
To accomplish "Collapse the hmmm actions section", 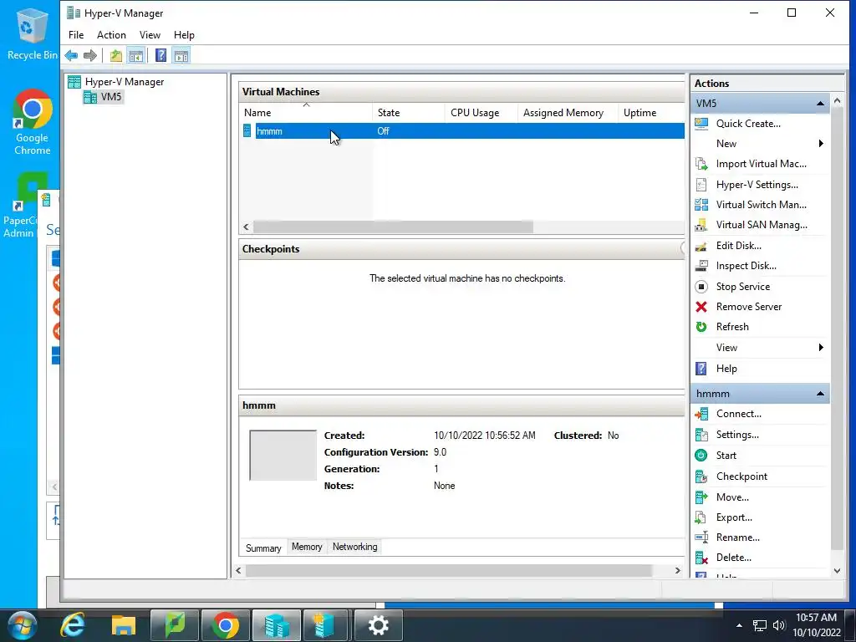I will pyautogui.click(x=820, y=394).
